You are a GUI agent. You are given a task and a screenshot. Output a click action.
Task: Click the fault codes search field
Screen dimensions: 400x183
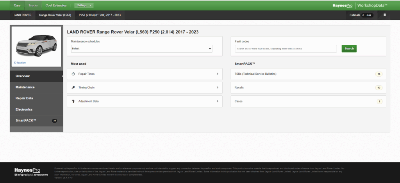[286, 49]
